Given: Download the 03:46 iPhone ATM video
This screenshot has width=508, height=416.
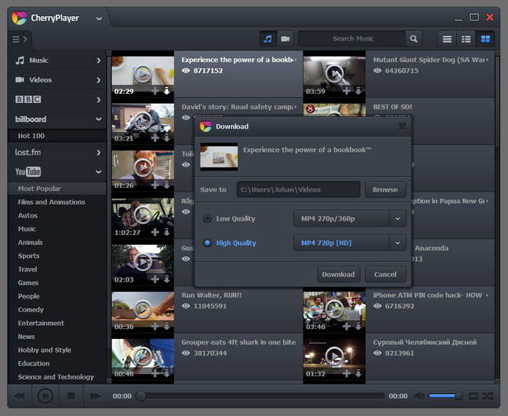Looking at the screenshot, I should pos(358,327).
